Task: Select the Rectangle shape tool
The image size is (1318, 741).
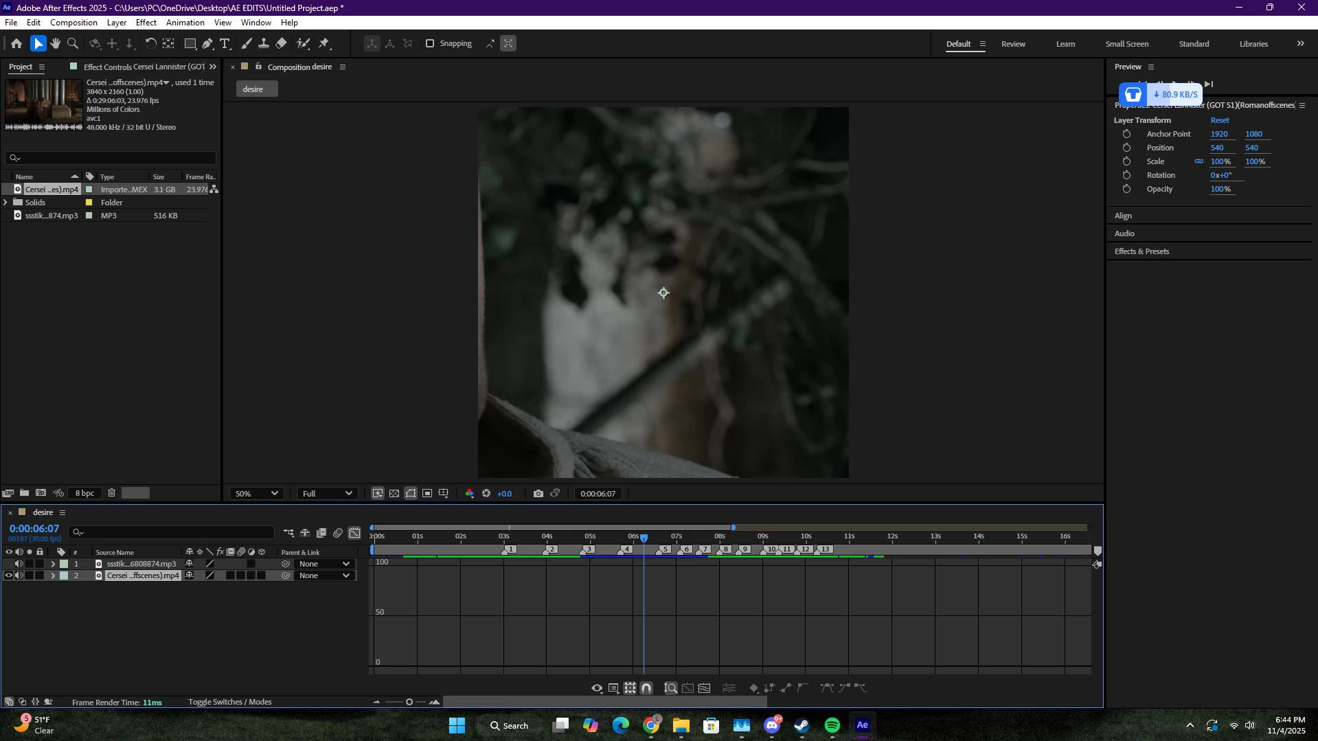Action: point(190,43)
